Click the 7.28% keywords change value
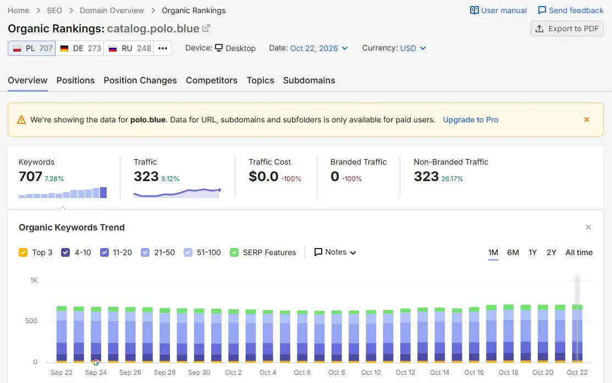This screenshot has width=612, height=383. (x=54, y=179)
